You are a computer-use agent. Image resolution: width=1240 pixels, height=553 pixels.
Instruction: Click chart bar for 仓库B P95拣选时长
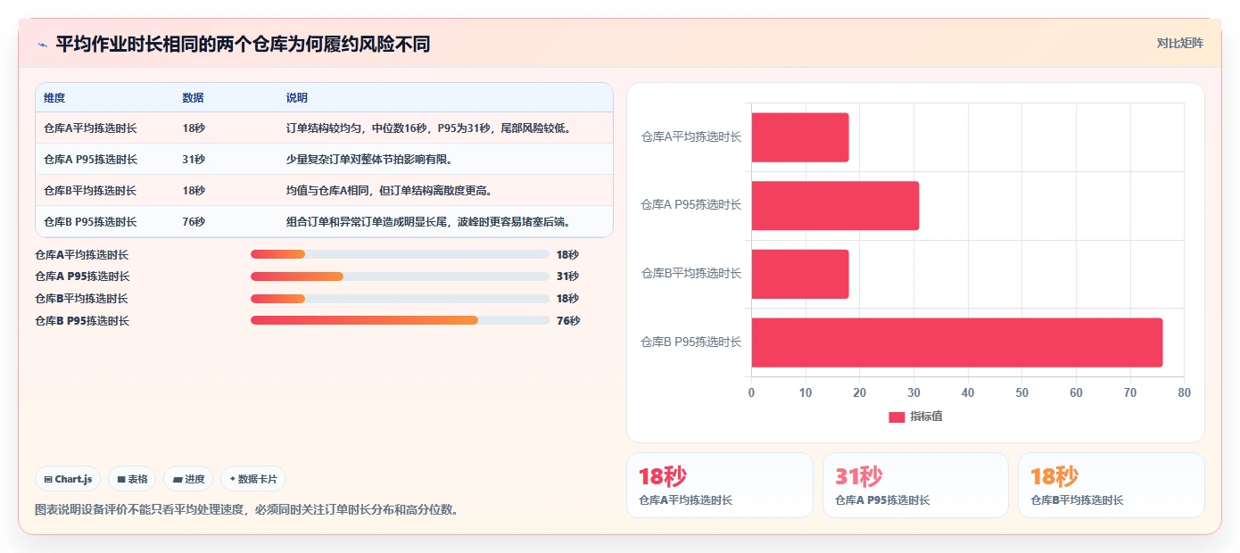tap(957, 343)
